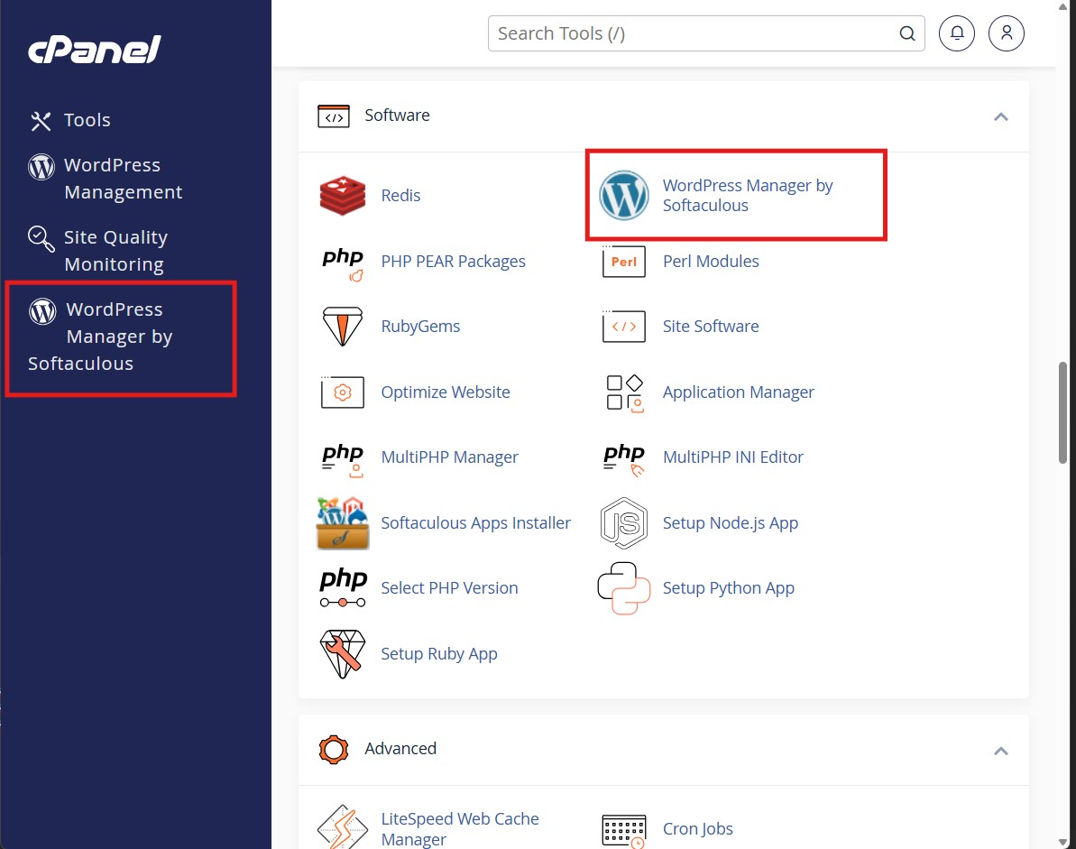Click Select PHP Version icon
Image resolution: width=1076 pixels, height=849 pixels.
343,588
